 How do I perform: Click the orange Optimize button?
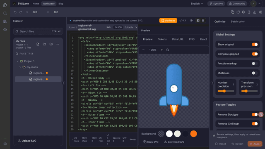click(x=168, y=20)
